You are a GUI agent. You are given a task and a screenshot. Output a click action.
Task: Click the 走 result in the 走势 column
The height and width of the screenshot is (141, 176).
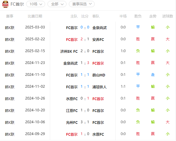point(153,75)
